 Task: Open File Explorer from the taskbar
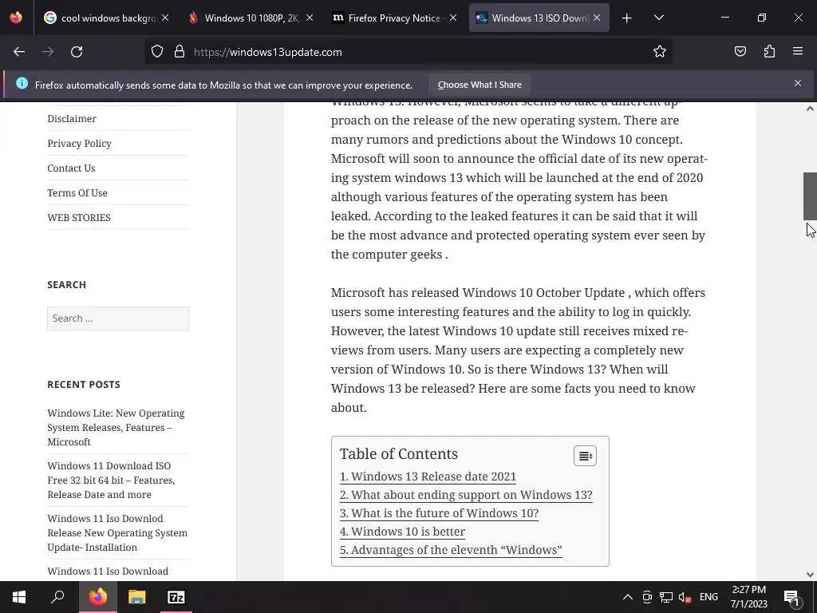tap(136, 597)
